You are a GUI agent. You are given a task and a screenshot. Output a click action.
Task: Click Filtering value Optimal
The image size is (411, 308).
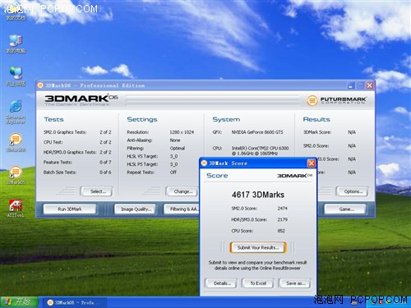pyautogui.click(x=178, y=148)
